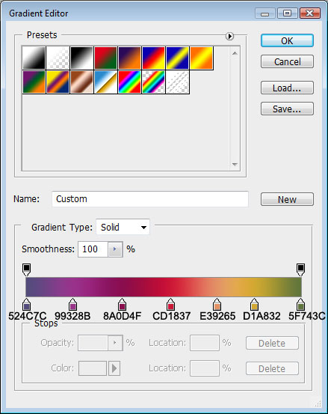Select the 5F743C color stop

coord(300,305)
